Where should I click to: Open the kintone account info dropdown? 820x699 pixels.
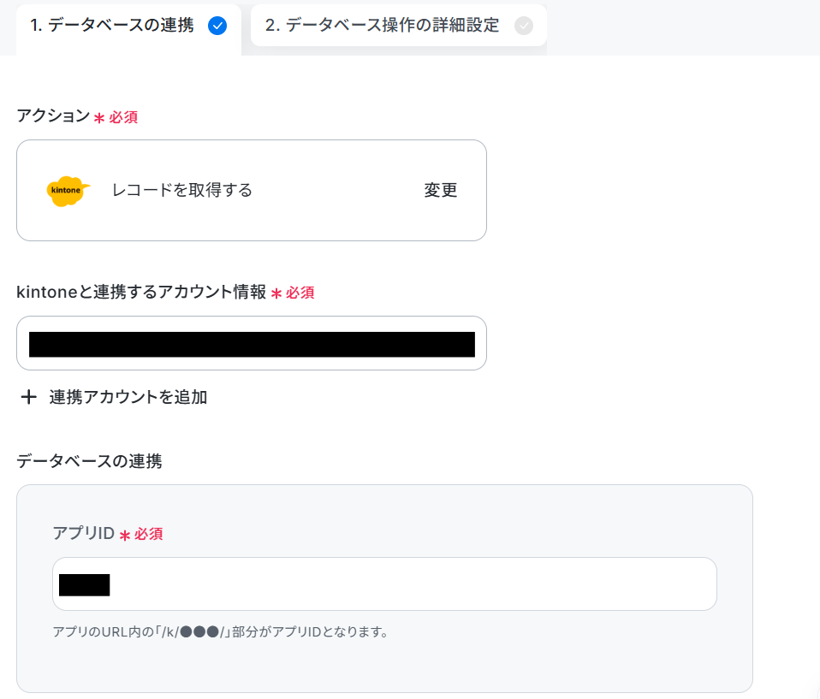click(x=252, y=343)
